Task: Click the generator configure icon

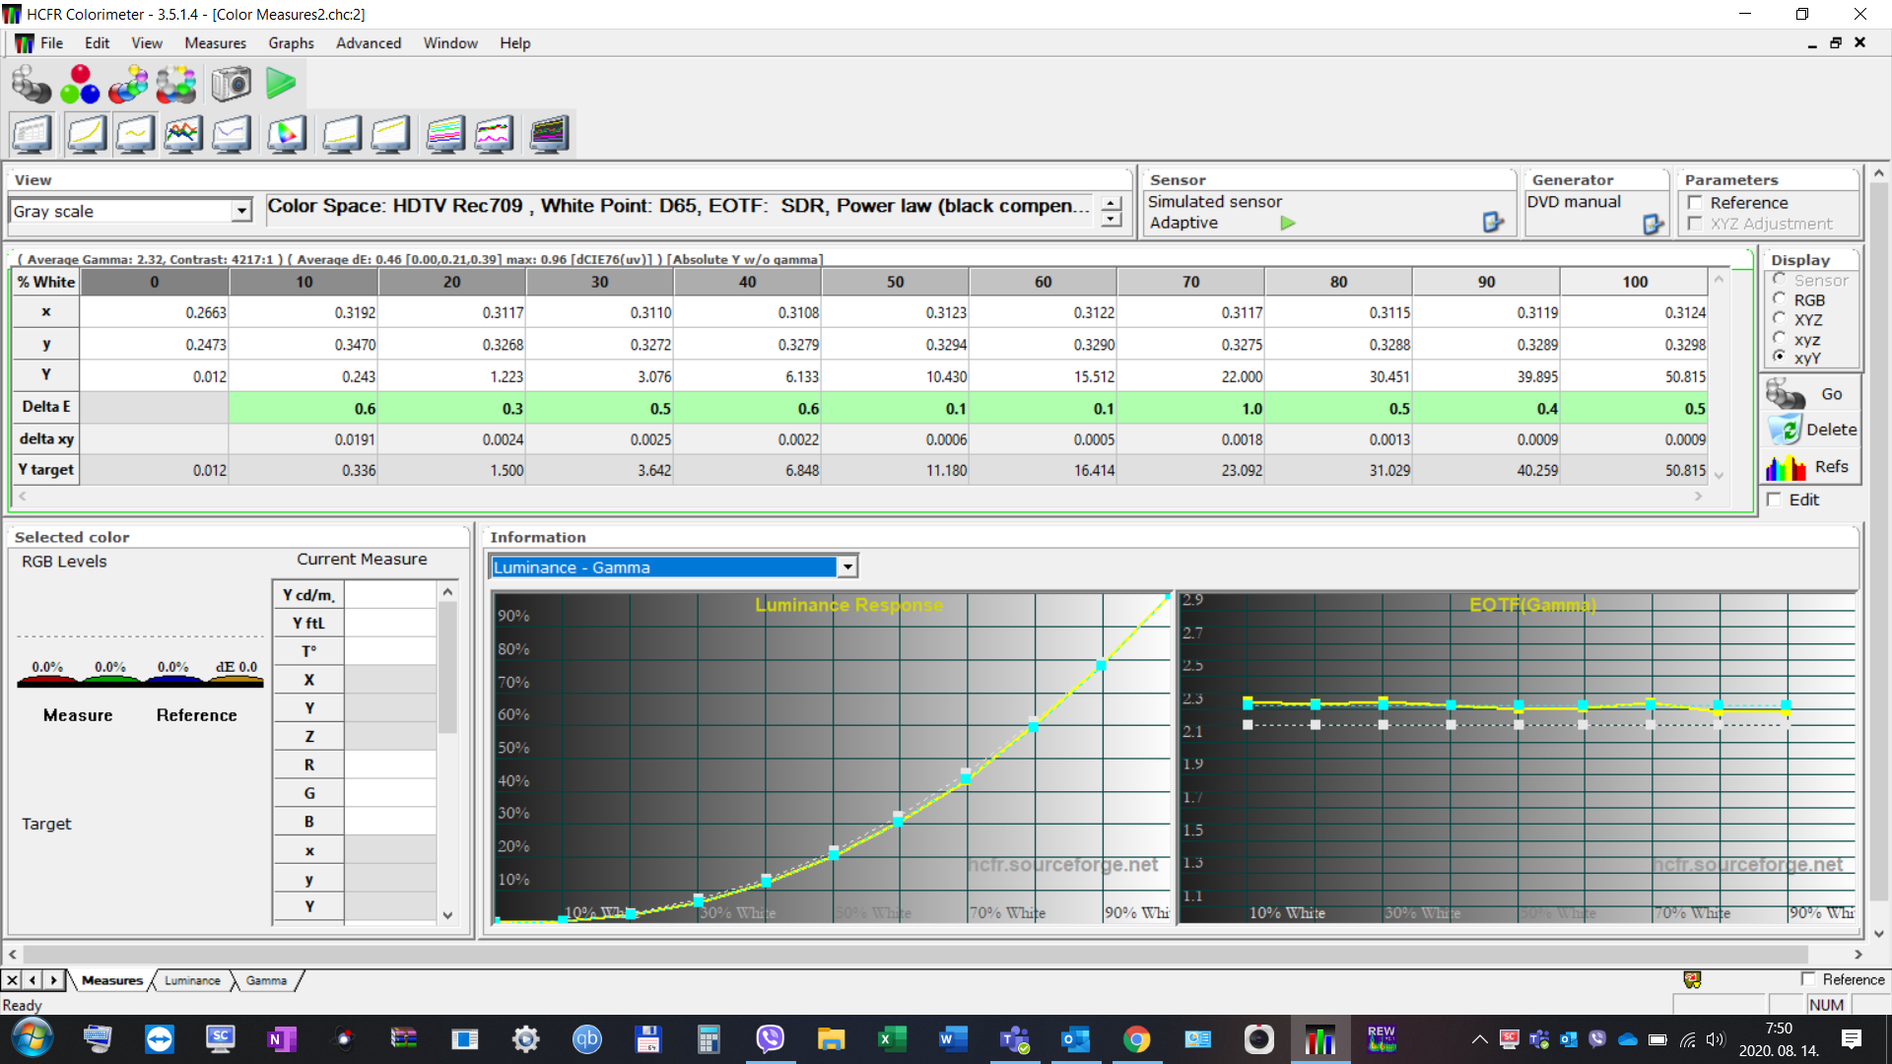Action: point(1654,225)
